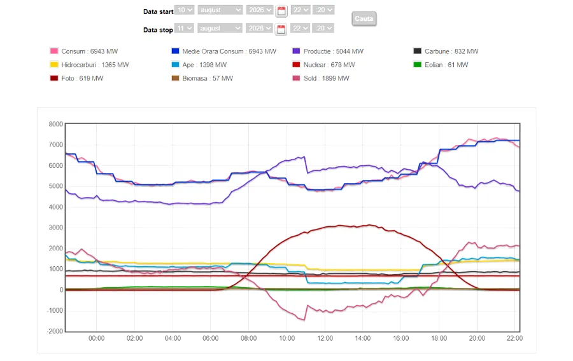
Task: Click the red Nuclear legend swatch
Action: coord(296,65)
